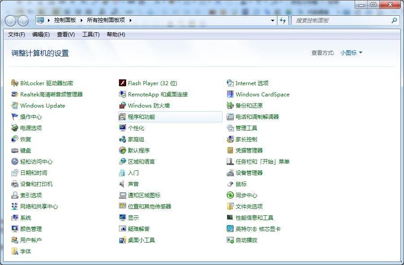
Task: Open the 管理工具 link
Action: coord(246,128)
